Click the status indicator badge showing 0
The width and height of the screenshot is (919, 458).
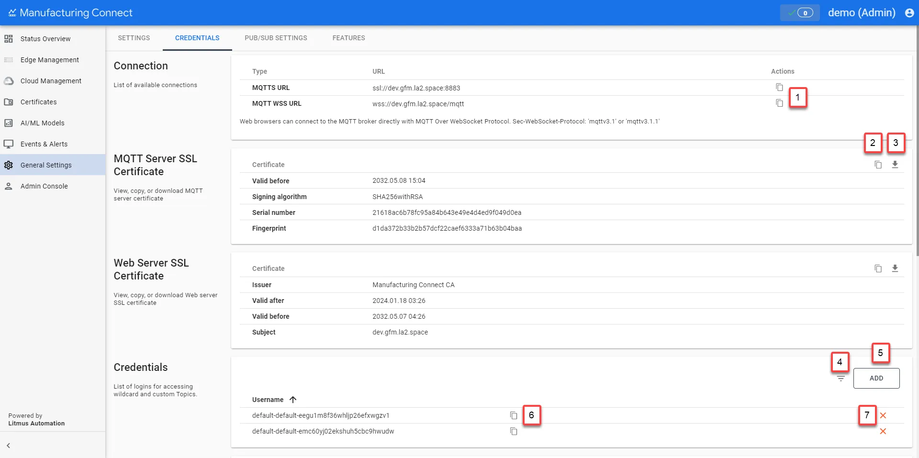click(800, 13)
